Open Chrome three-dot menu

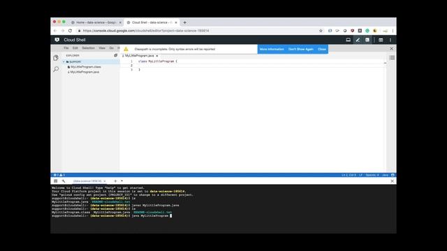point(393,31)
